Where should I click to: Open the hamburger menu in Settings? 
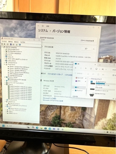(43, 26)
